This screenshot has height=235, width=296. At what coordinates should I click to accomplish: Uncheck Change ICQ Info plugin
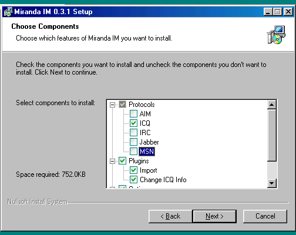[133, 180]
